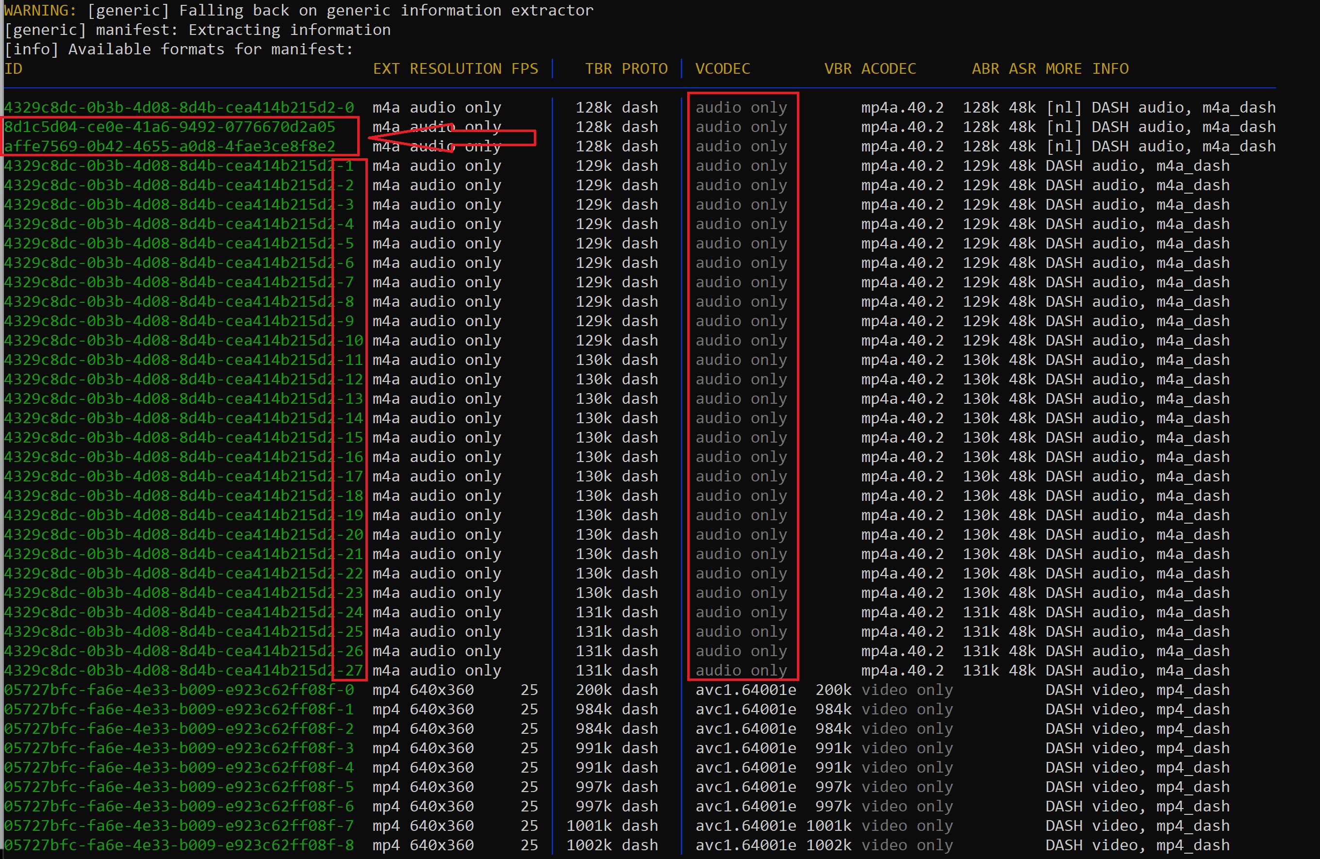1320x859 pixels.
Task: Click the 1002k TBR value
Action: (x=589, y=845)
